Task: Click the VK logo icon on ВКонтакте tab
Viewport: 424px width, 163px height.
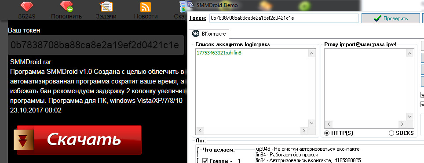Action: pos(196,33)
